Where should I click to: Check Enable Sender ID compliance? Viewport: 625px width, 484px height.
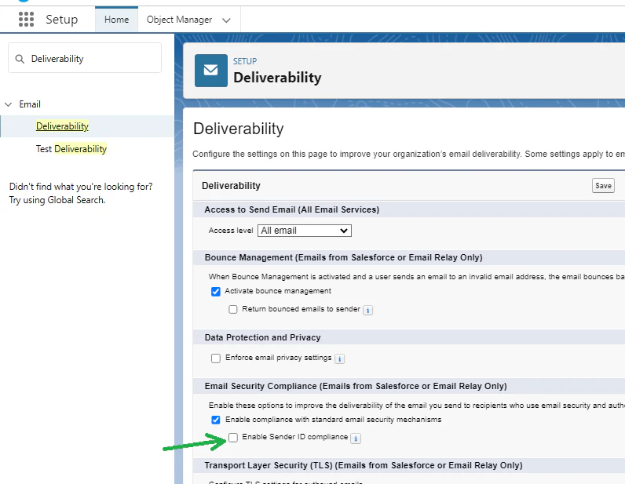(233, 438)
